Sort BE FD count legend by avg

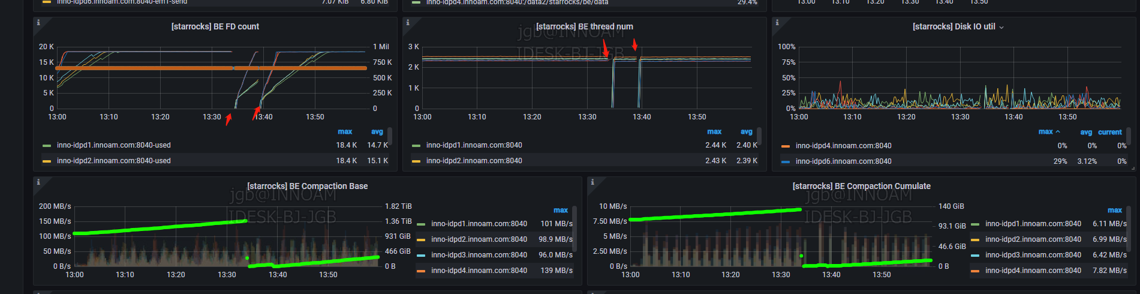377,131
